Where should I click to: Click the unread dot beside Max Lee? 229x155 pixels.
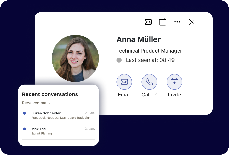pyautogui.click(x=24, y=129)
